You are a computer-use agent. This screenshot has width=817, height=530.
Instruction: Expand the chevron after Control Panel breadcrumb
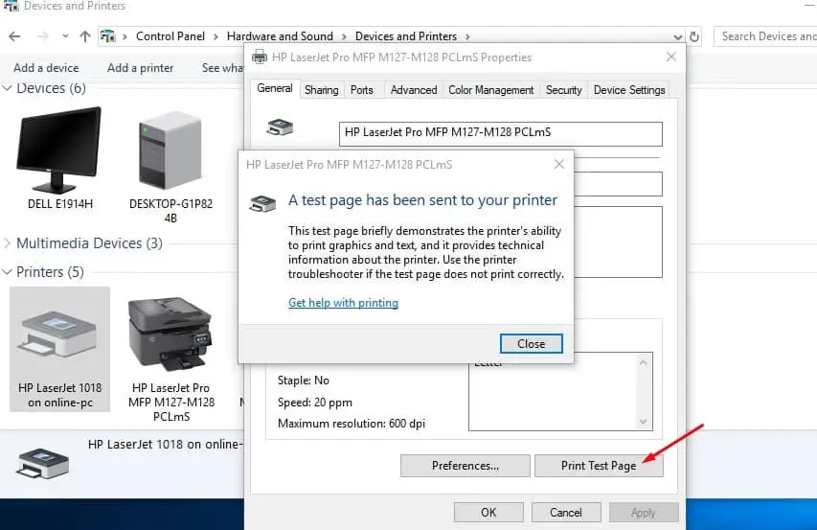pyautogui.click(x=216, y=37)
